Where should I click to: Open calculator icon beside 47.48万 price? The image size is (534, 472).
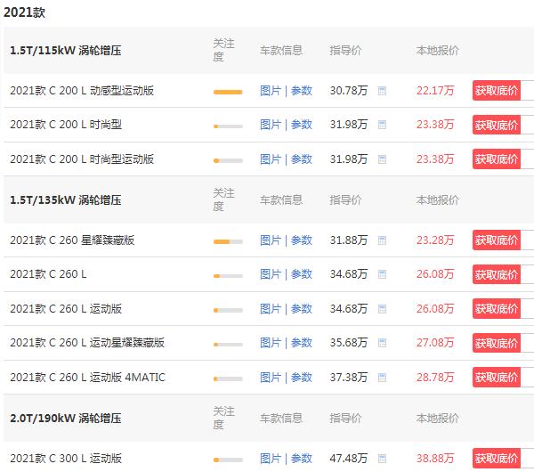pos(382,459)
